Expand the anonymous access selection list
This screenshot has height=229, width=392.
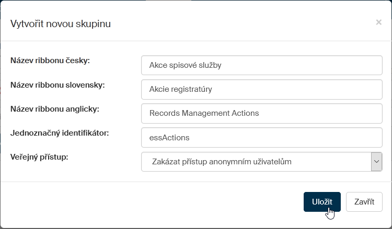pos(376,162)
